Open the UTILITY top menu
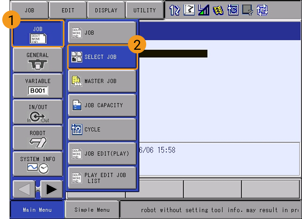 coord(144,10)
